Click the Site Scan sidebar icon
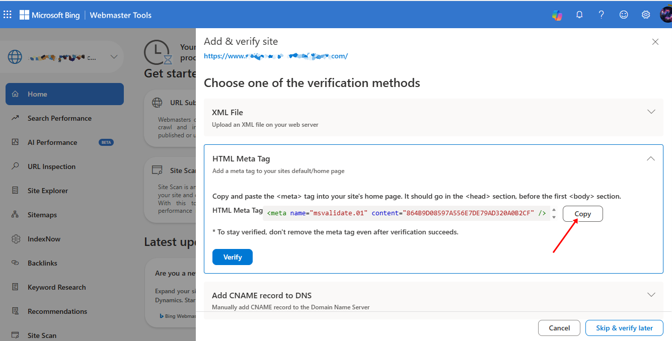The width and height of the screenshot is (672, 341). click(16, 335)
